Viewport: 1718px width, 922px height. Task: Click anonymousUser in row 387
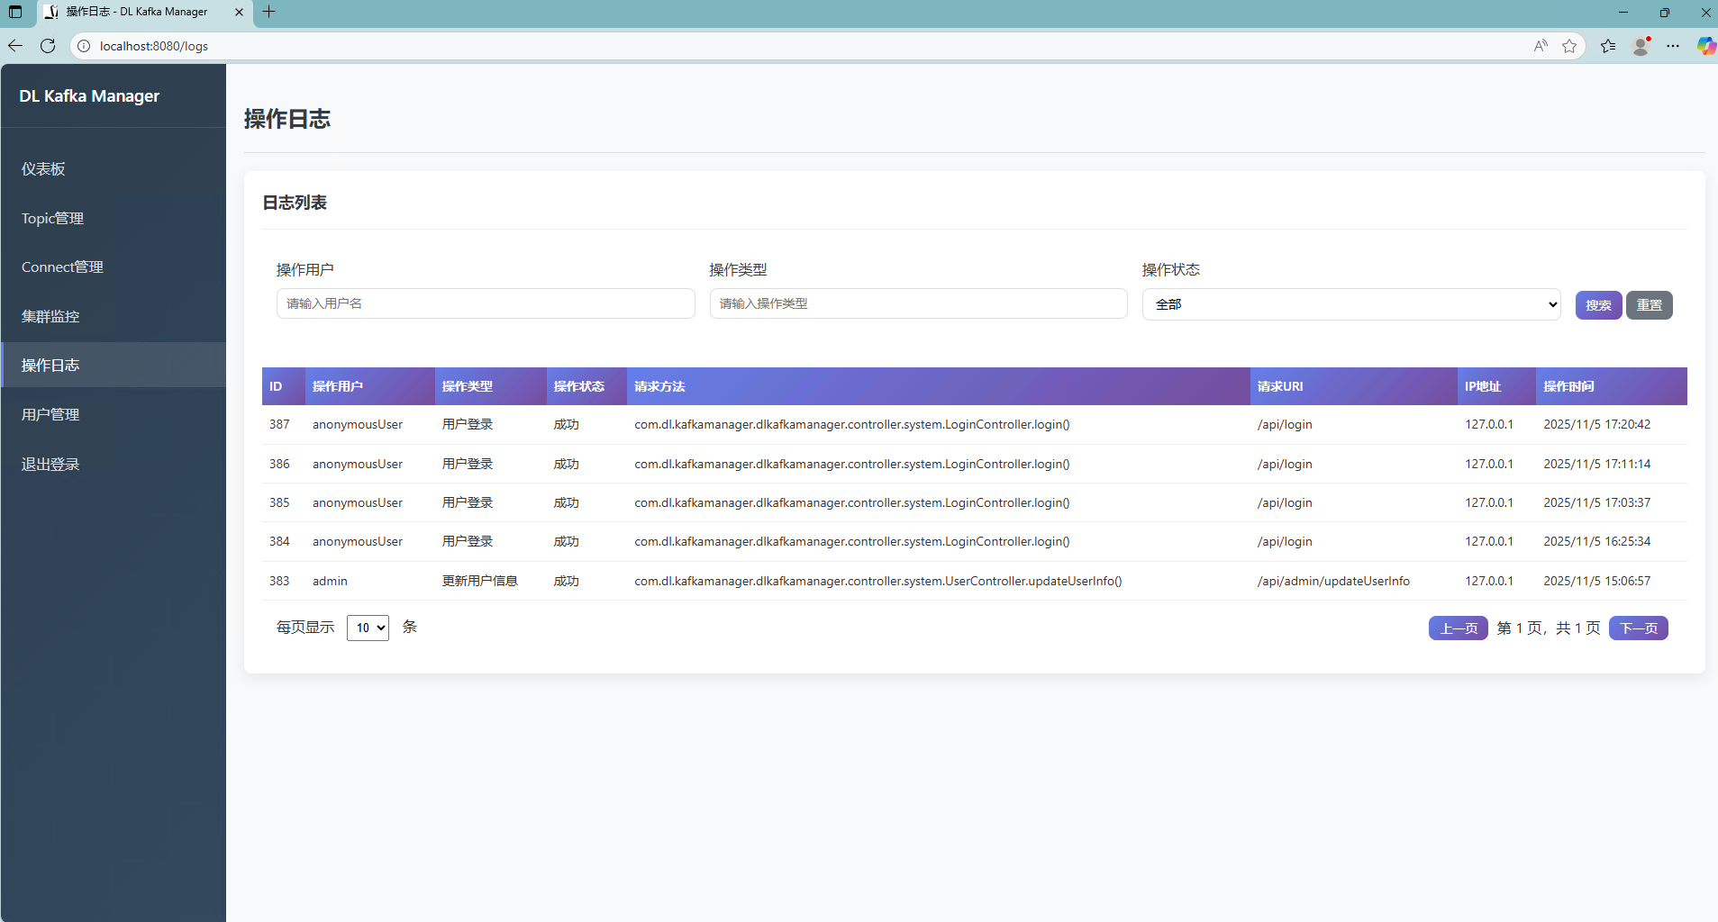pos(358,424)
